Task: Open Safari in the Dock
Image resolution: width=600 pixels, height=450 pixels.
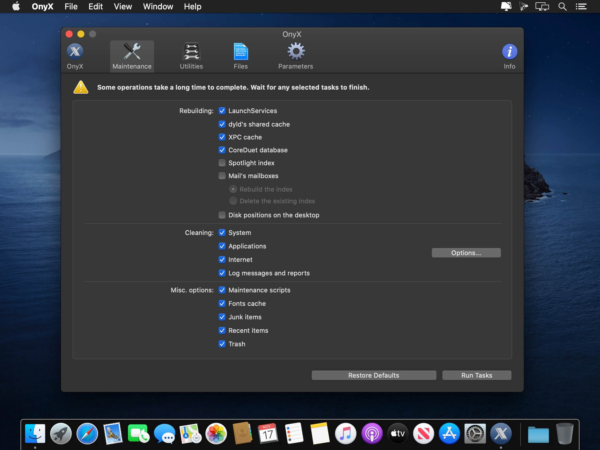Action: (x=87, y=433)
